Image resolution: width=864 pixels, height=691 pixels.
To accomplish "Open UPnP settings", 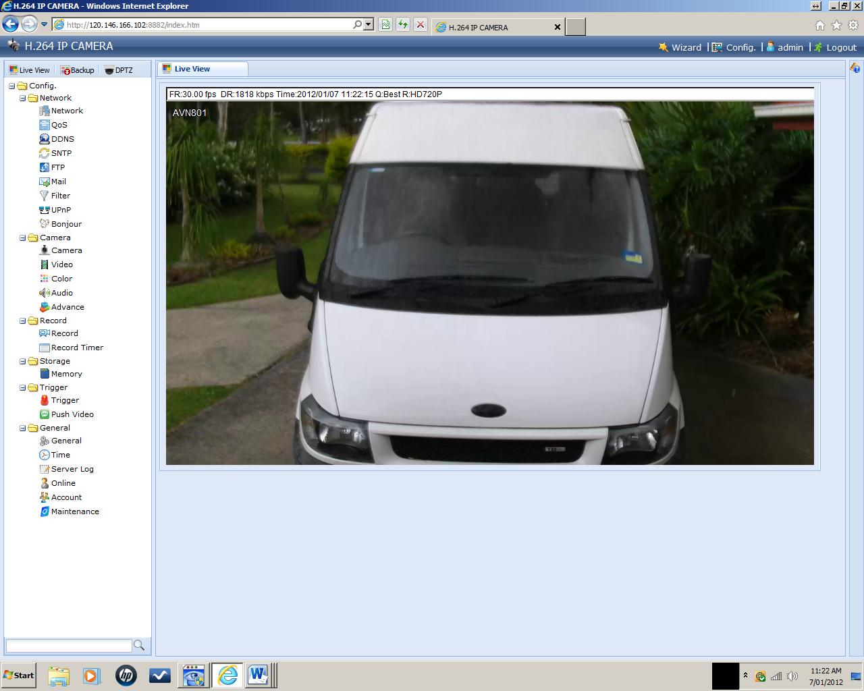I will coord(59,209).
